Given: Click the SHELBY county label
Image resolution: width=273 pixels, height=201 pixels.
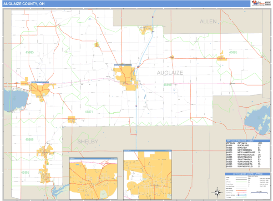Looking at the screenshot, I should [87, 142].
